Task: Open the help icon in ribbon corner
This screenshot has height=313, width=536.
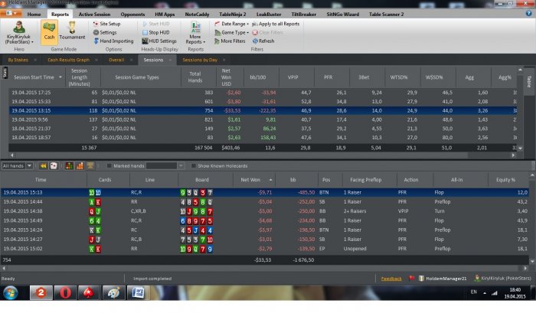Action: pyautogui.click(x=528, y=13)
